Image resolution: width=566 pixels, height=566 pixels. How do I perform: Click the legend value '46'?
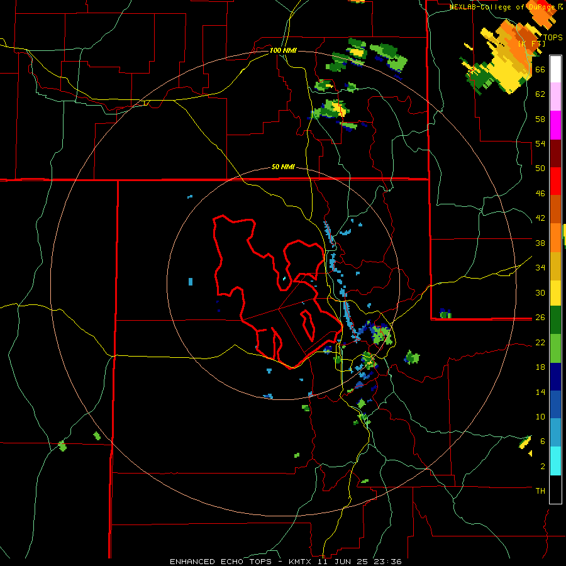tap(540, 194)
